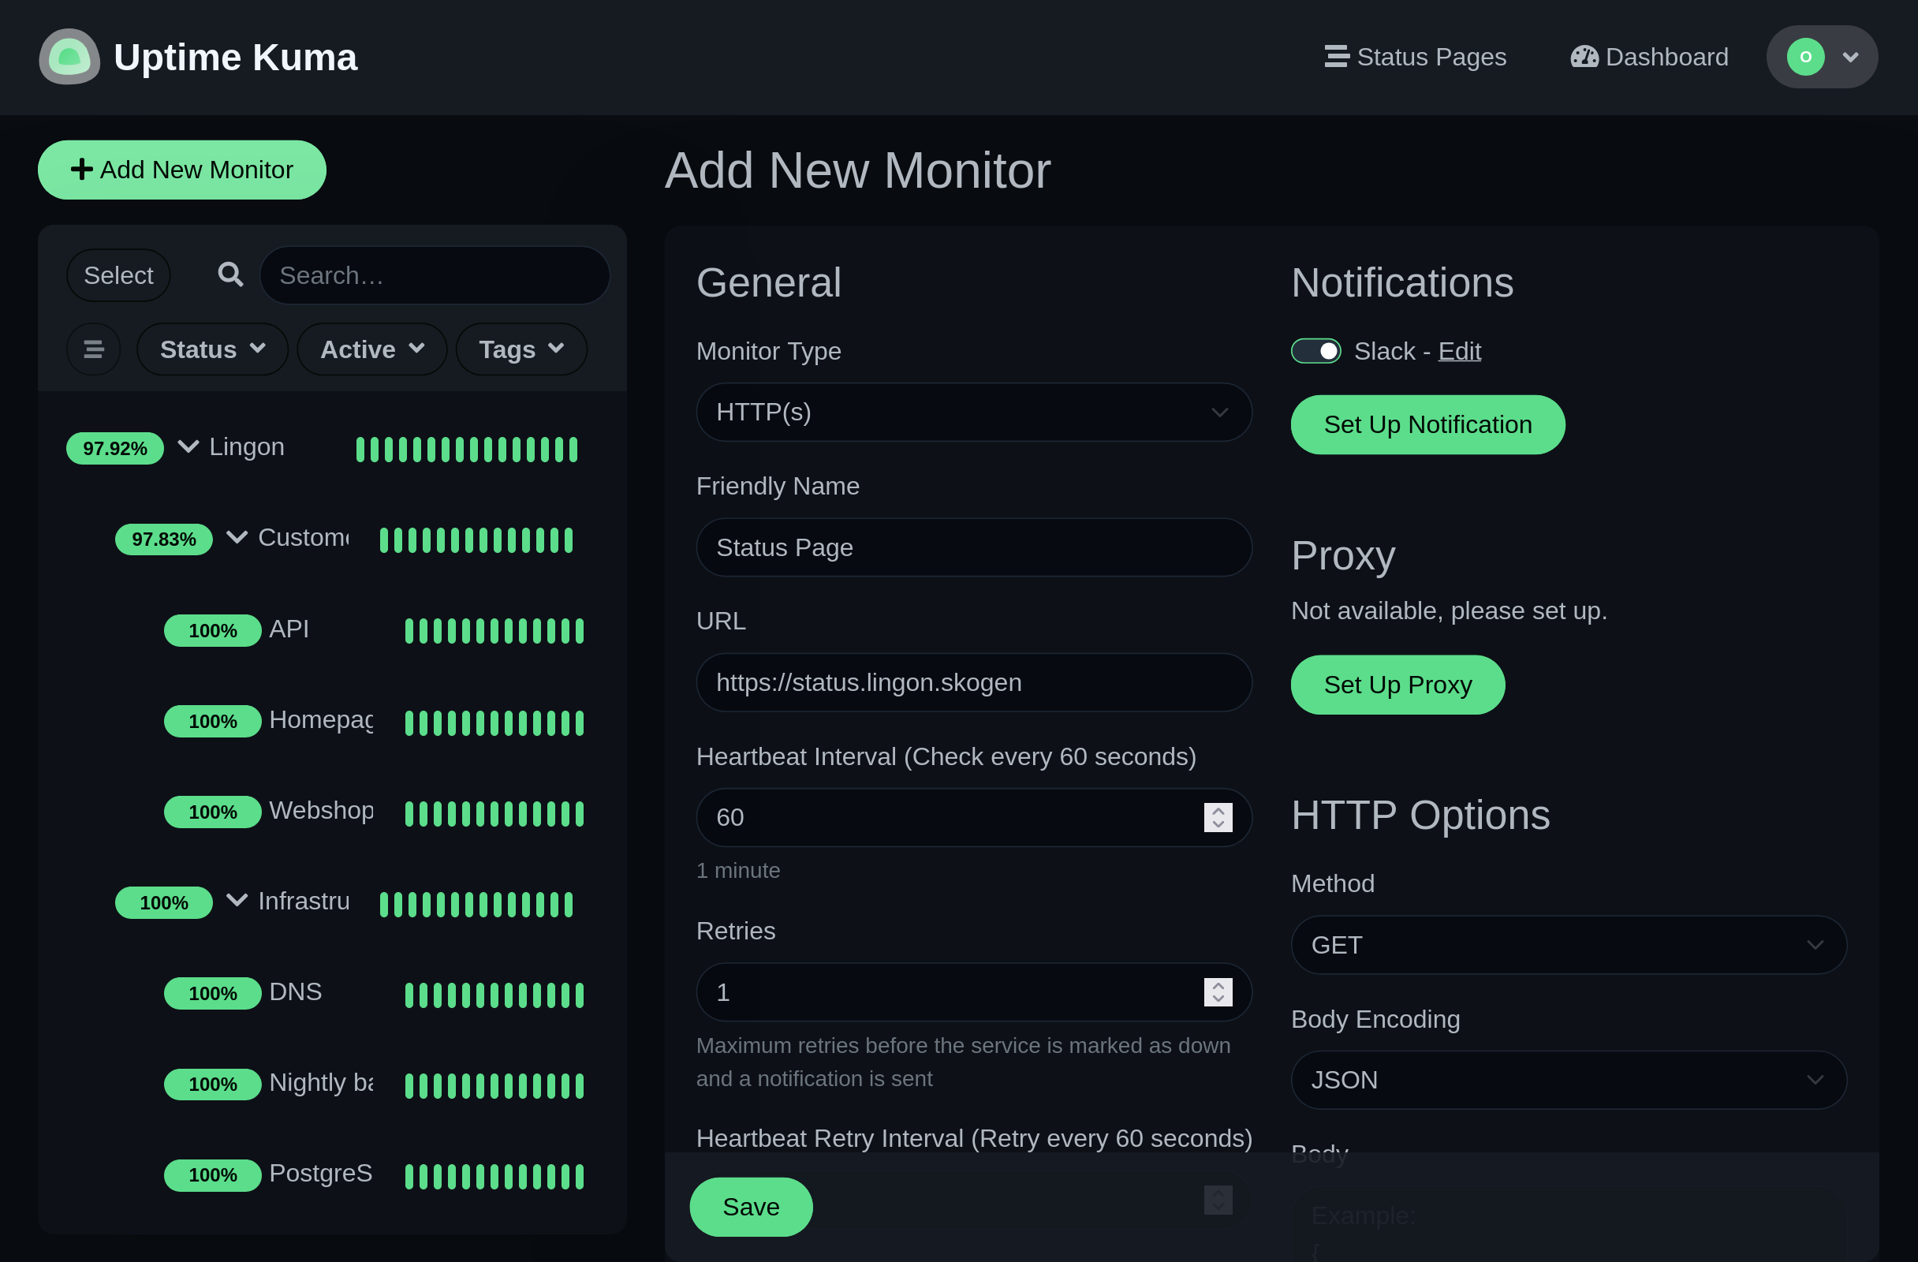The image size is (1918, 1262).
Task: Open Dashboard in the header
Action: pyautogui.click(x=1649, y=57)
